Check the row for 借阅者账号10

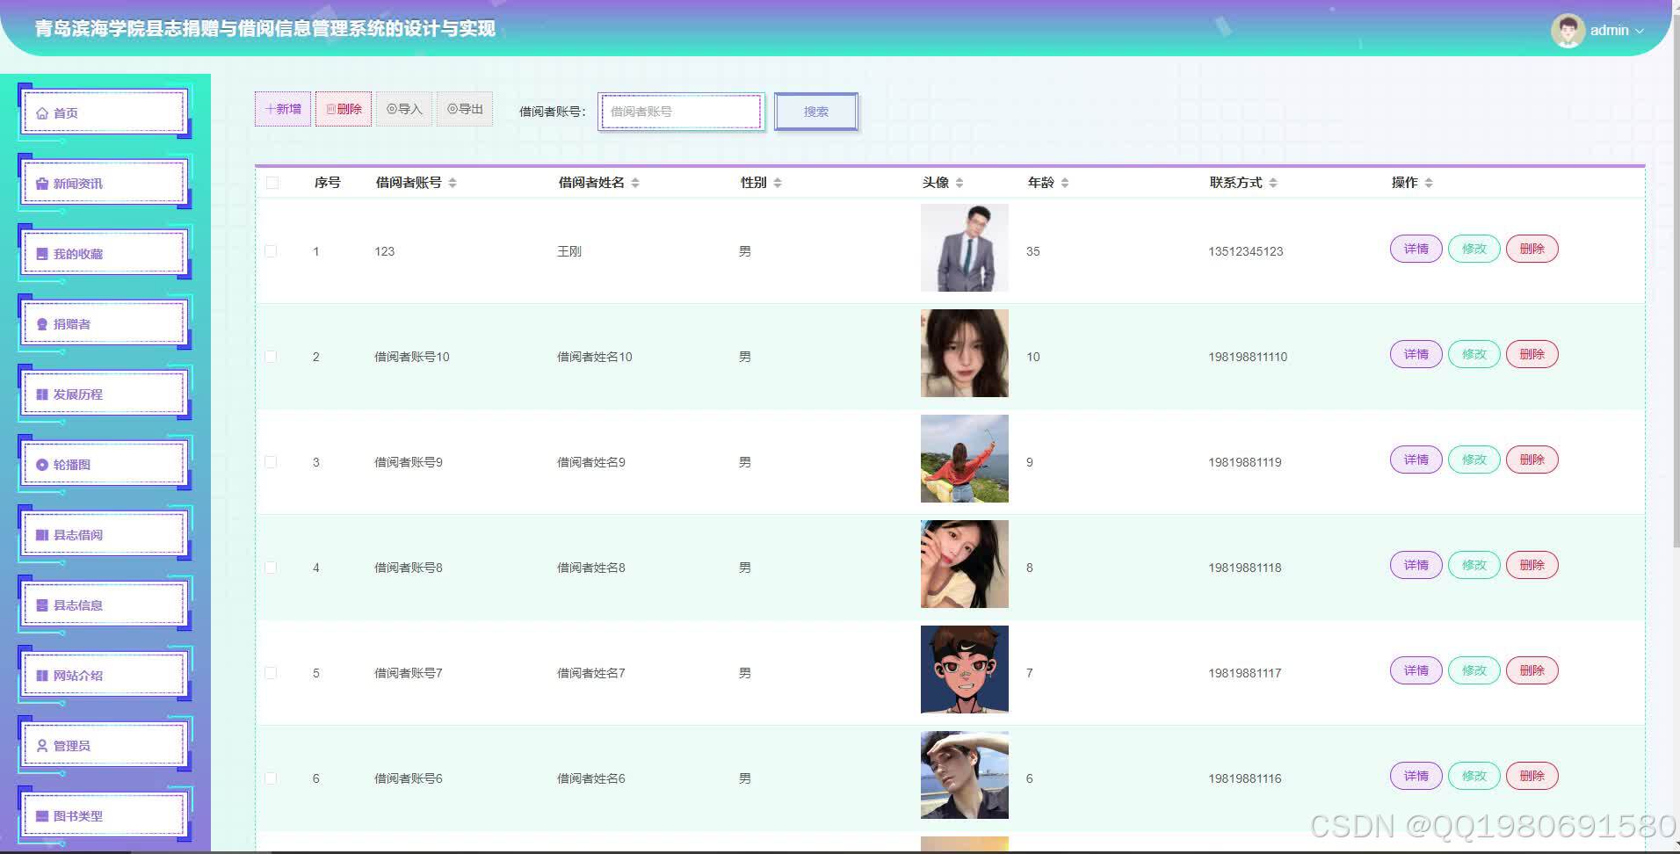[271, 357]
